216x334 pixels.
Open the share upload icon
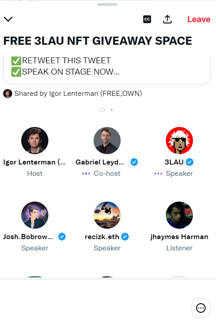click(x=168, y=19)
